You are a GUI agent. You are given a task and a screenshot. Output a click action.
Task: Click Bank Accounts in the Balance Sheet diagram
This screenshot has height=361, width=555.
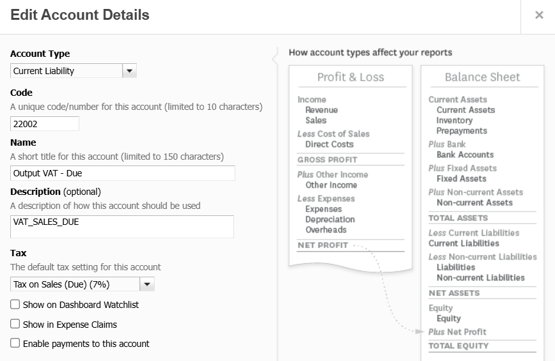(x=465, y=155)
